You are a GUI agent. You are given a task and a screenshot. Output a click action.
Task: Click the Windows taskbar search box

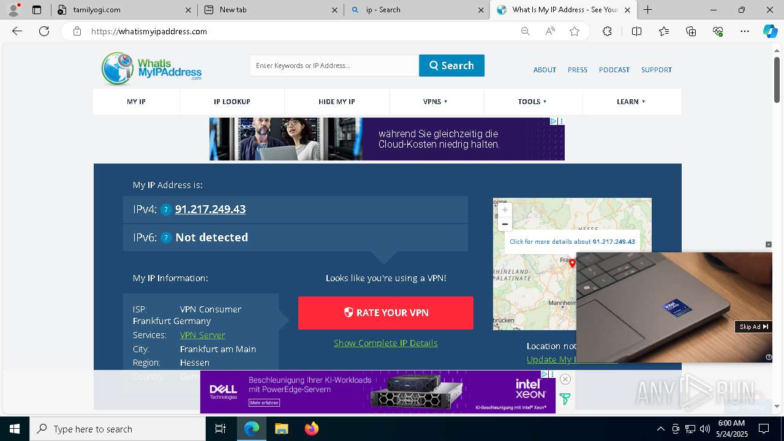[x=117, y=429]
